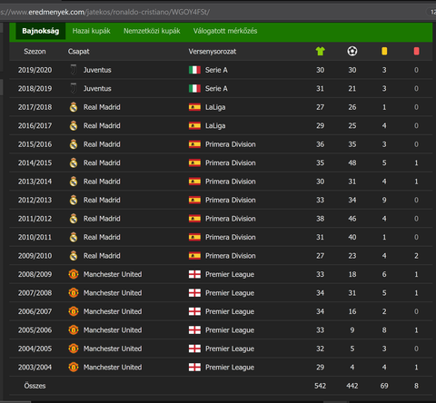
Task: Switch to the Hazai kupák tab
Action: (x=92, y=31)
